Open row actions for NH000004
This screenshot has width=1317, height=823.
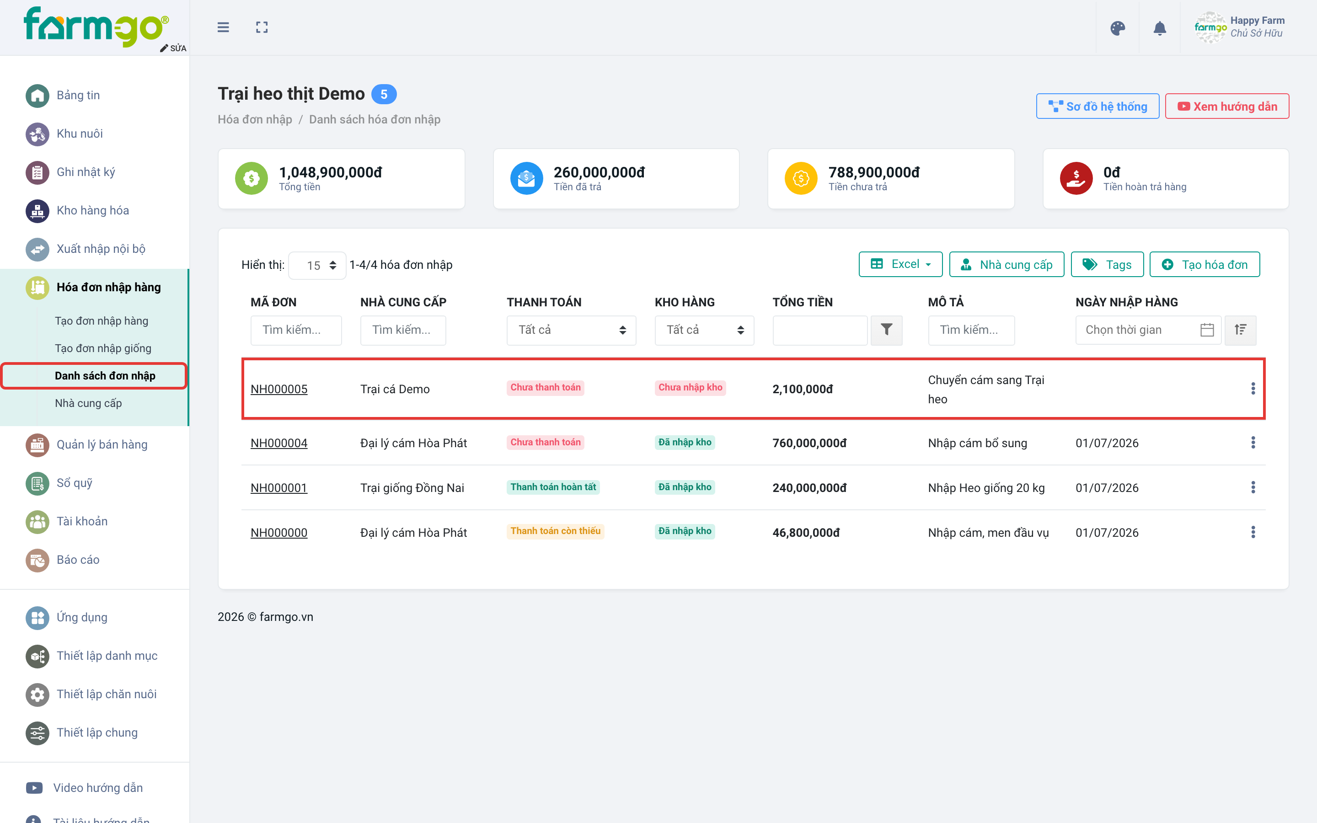point(1253,443)
